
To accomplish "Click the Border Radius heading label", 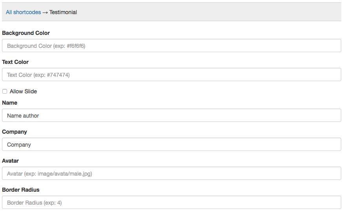I will coord(21,190).
